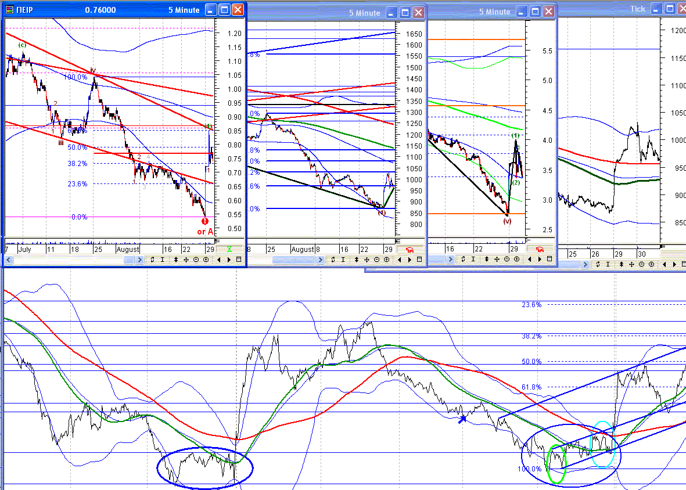Image resolution: width=686 pixels, height=490 pixels.
Task: Click the green hourglass indicator in the NEIP chart
Action: tap(229, 249)
